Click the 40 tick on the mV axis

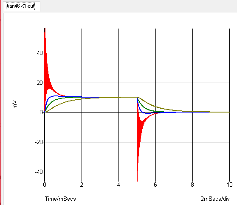coord(40,53)
